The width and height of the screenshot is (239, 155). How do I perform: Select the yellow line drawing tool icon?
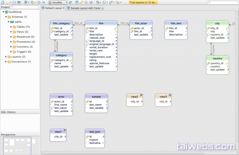click(x=82, y=2)
